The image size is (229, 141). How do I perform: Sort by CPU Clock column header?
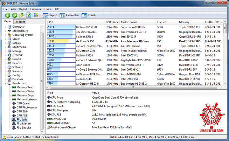click(112, 22)
